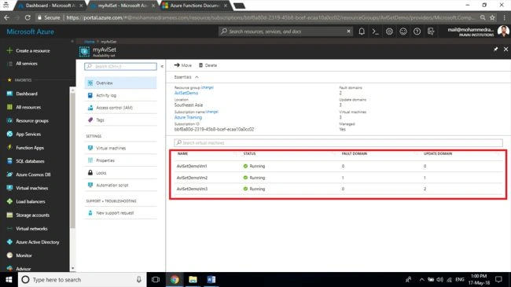
Task: Change the subscription name link
Action: (x=211, y=112)
